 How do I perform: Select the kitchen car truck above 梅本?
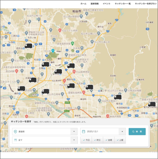pyautogui.click(x=118, y=97)
